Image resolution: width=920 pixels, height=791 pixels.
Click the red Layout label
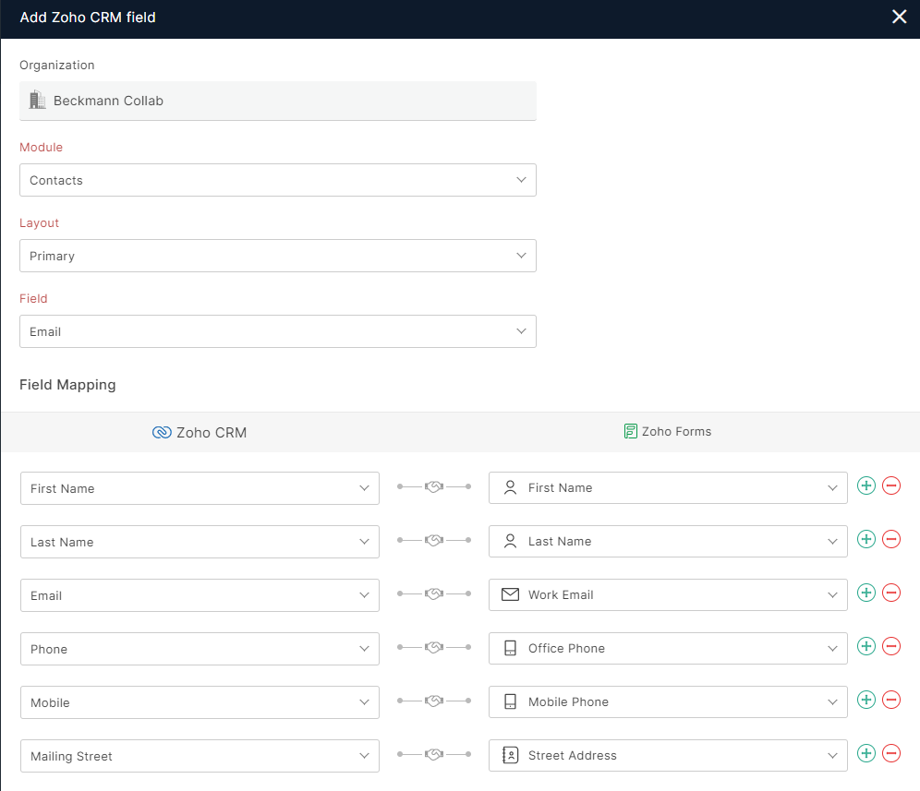click(39, 222)
